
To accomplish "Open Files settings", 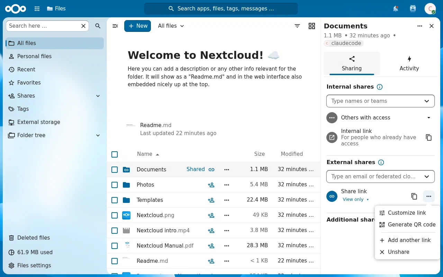I will pyautogui.click(x=55, y=266).
